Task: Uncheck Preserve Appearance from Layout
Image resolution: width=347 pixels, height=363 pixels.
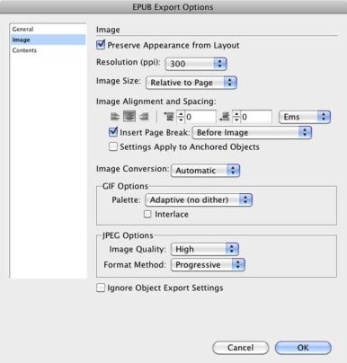Action: tap(101, 45)
